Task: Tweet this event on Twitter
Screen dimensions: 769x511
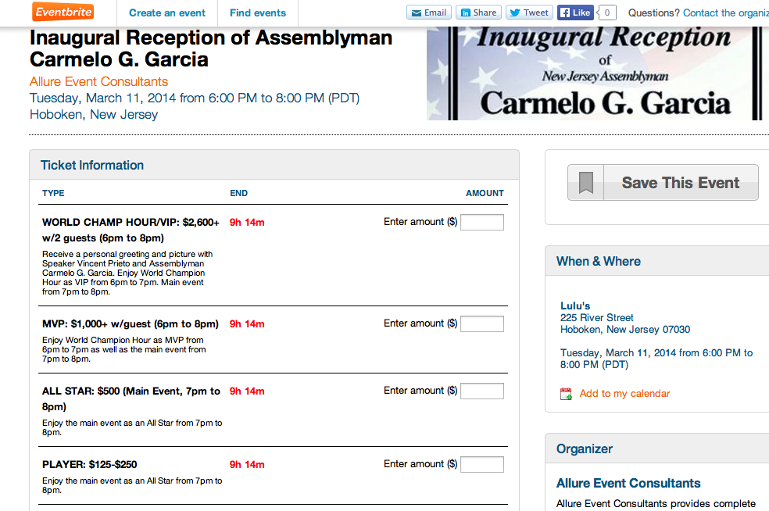Action: [529, 13]
